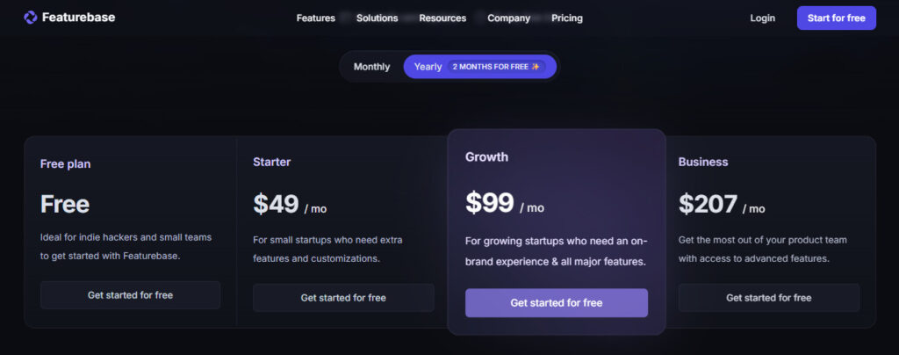Open the Features menu
Screen dimensions: 899x355
[x=316, y=18]
